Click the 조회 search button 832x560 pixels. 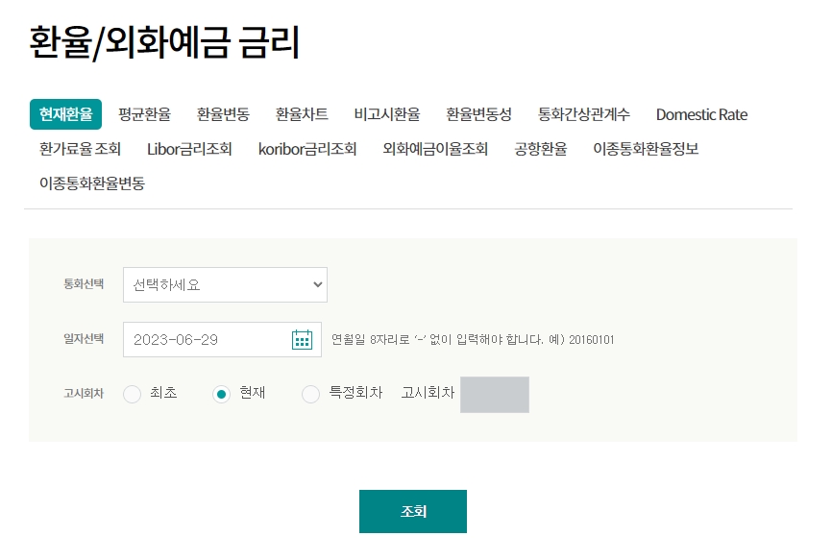pos(412,511)
